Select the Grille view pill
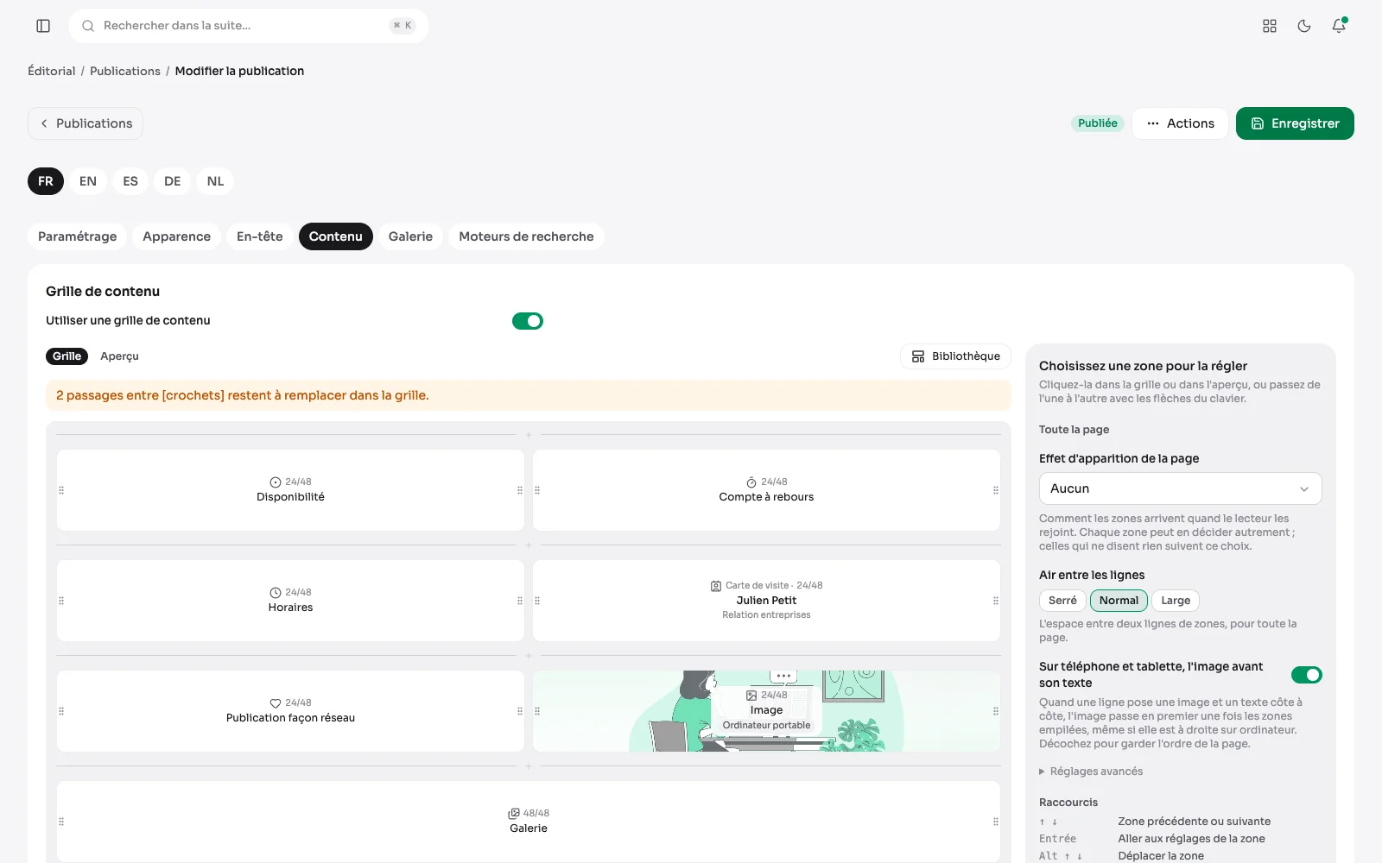Image resolution: width=1382 pixels, height=863 pixels. tap(67, 356)
